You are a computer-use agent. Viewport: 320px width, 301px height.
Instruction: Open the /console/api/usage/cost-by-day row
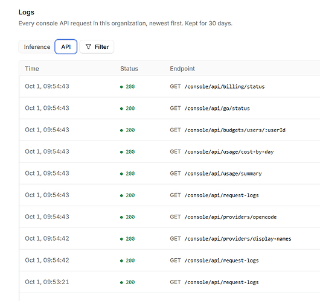(x=170, y=152)
